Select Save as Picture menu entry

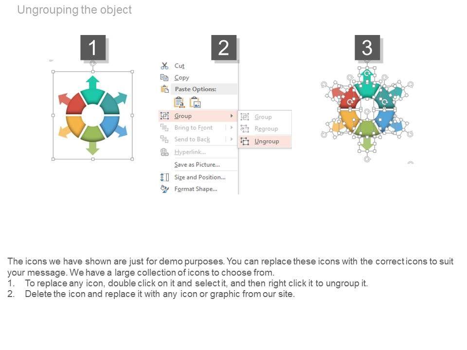[197, 164]
